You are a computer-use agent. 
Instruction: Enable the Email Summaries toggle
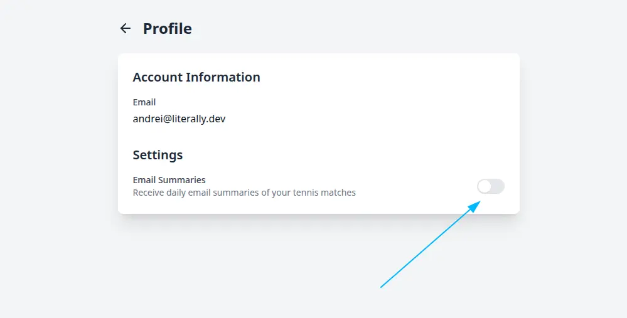pos(491,186)
